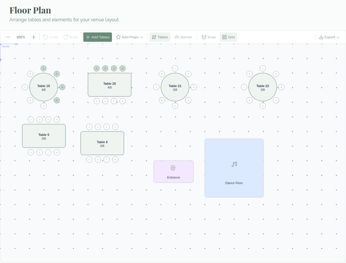
Task: Click empty seat 6 of Table 19
Action: click(30, 101)
